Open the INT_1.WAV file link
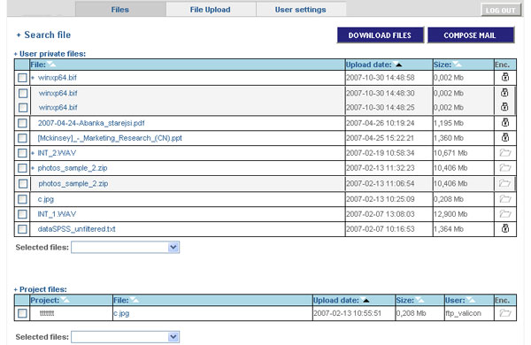Screen dimensions: 531x345 coord(57,214)
